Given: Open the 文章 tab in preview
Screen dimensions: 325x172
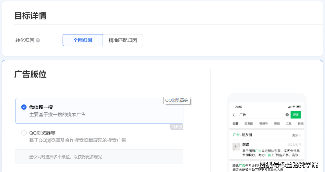Looking at the screenshot, I should pos(289,123).
